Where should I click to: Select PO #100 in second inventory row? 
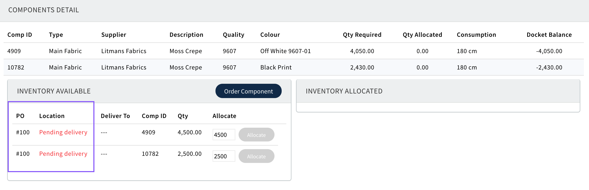click(x=23, y=154)
